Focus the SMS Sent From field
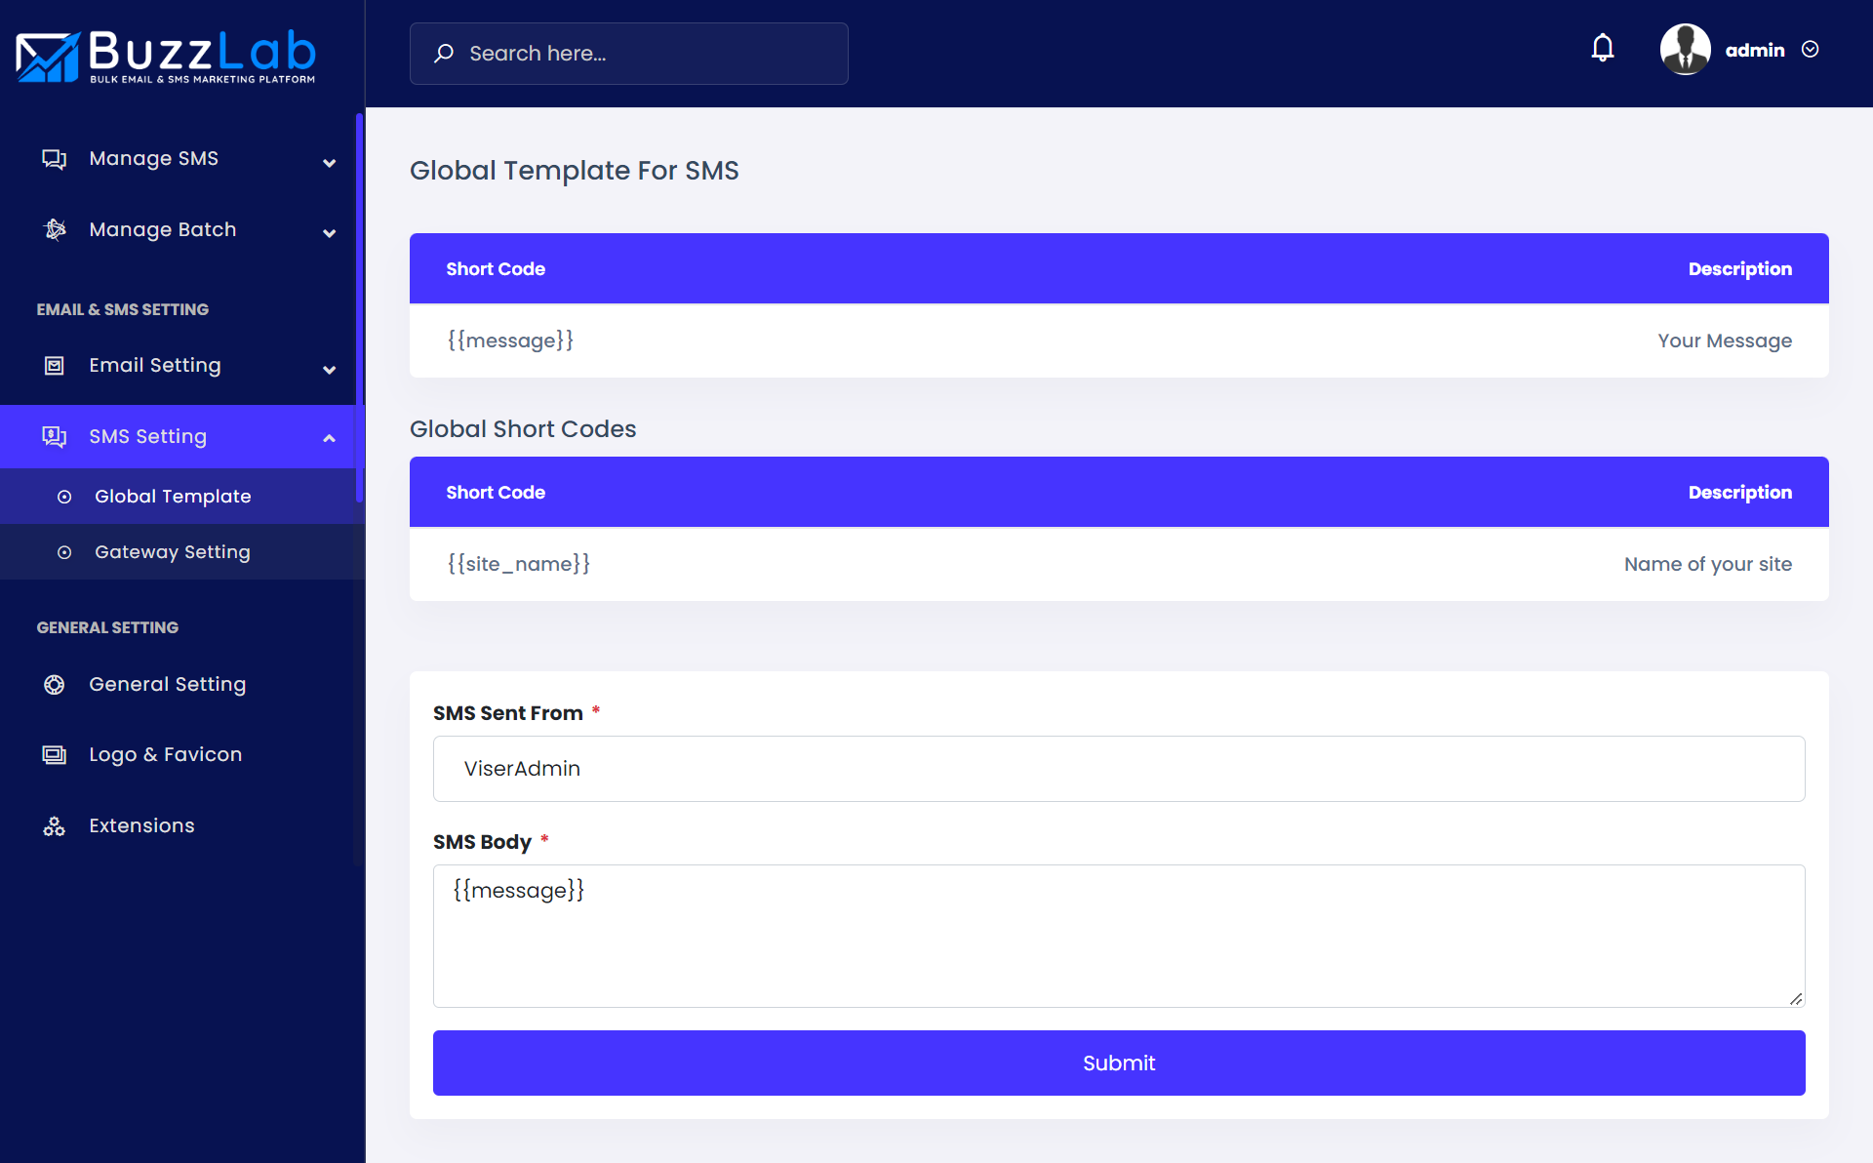The image size is (1873, 1163). 1118,769
